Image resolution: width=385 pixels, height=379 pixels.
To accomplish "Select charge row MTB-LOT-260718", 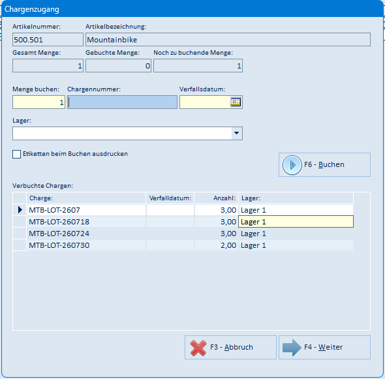I will (183, 222).
